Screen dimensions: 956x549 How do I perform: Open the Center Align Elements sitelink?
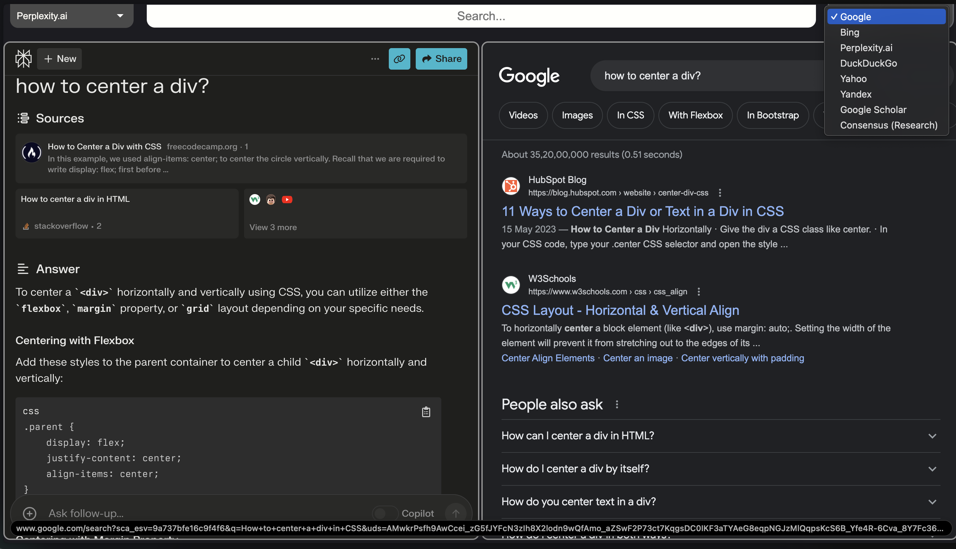pyautogui.click(x=548, y=358)
